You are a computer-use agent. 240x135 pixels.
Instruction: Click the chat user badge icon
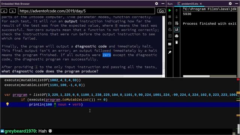pyautogui.click(x=2, y=131)
